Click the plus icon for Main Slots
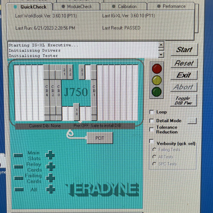 click(50, 155)
